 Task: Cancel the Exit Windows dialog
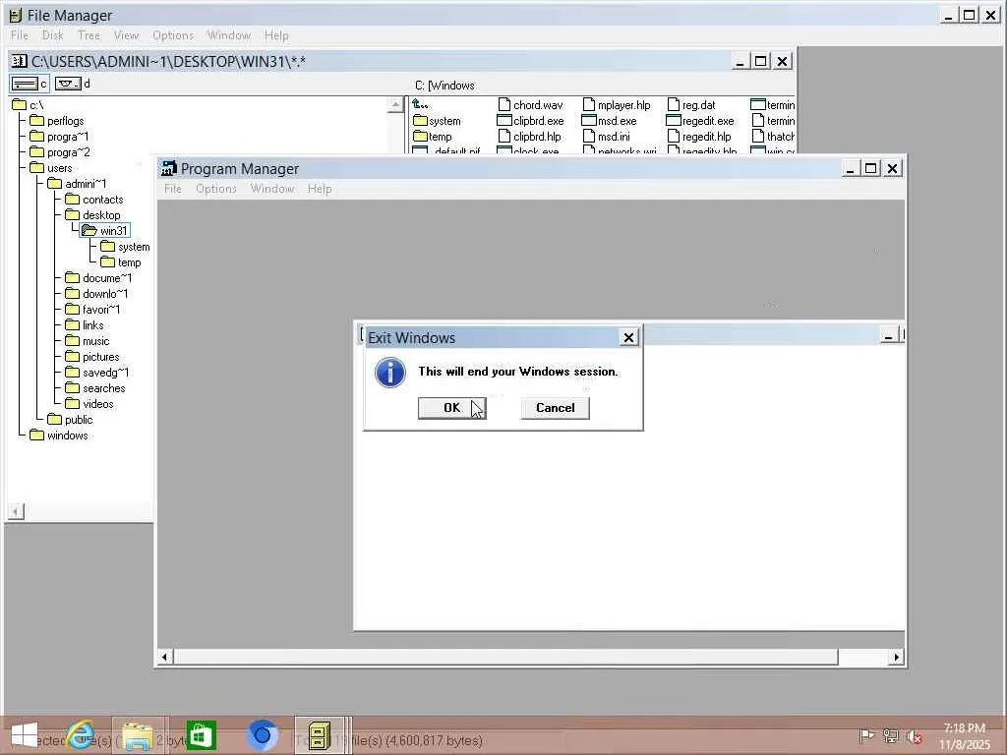point(555,408)
